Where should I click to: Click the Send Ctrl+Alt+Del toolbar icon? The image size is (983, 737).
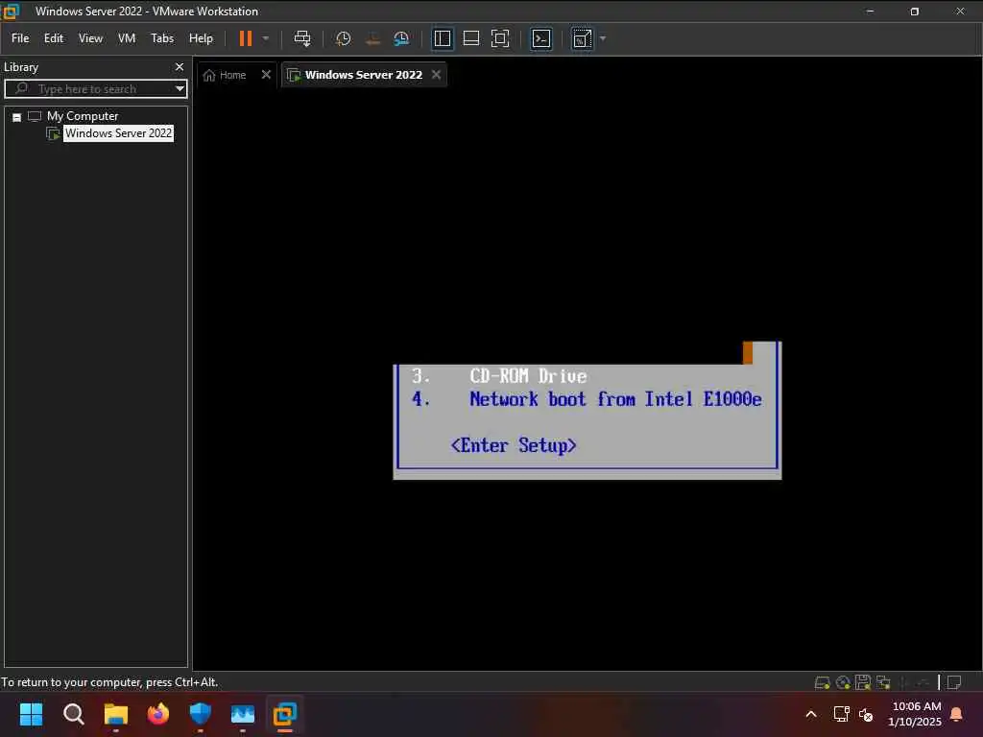[x=302, y=38]
